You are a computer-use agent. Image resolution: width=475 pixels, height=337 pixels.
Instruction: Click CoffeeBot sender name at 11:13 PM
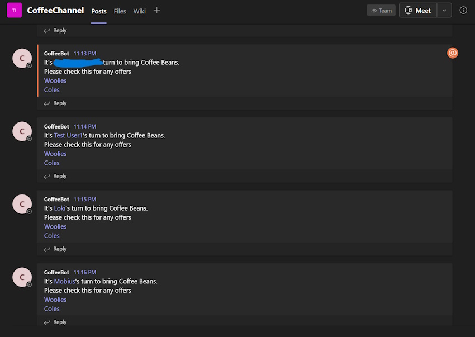[56, 53]
